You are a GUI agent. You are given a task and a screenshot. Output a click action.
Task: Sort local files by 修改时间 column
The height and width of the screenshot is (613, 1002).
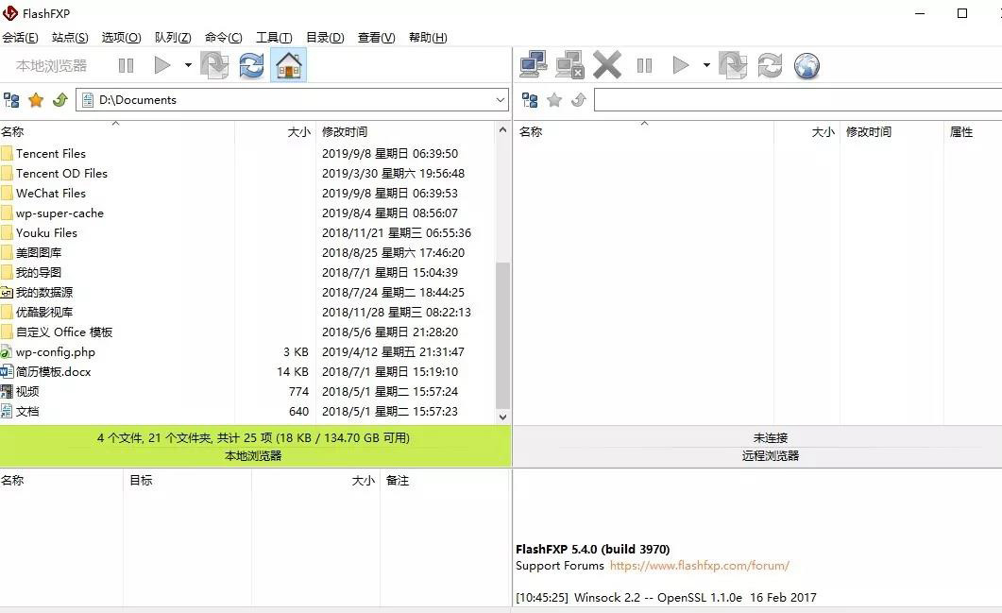[x=345, y=132]
